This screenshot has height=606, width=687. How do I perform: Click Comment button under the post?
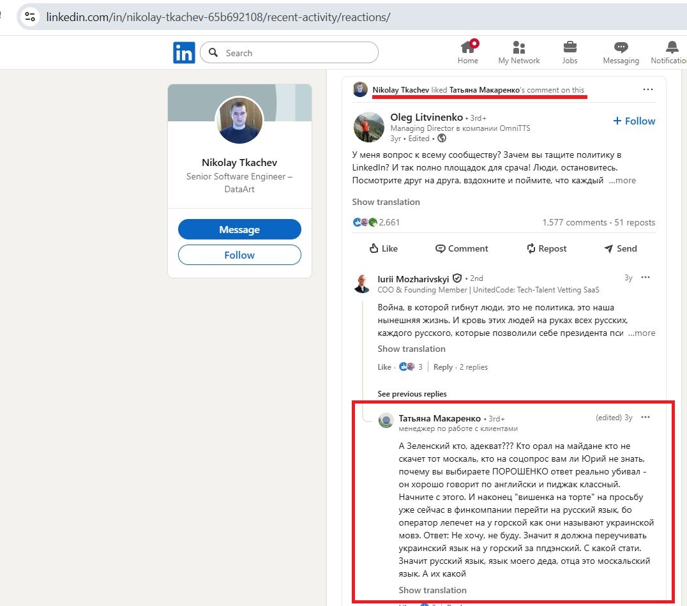462,248
